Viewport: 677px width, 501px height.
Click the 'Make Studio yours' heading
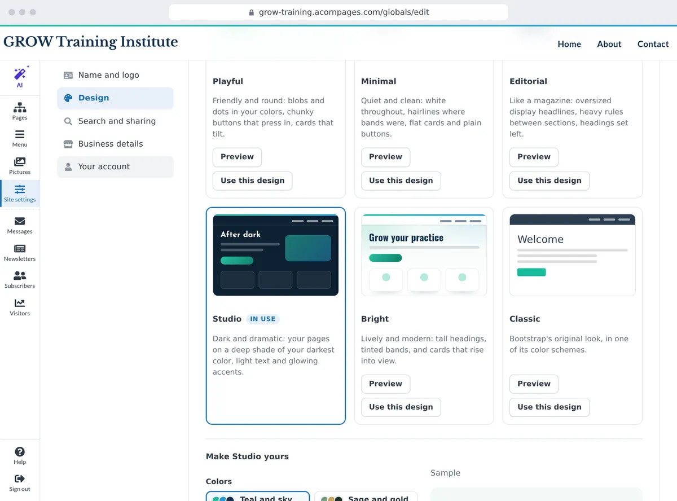click(x=247, y=456)
